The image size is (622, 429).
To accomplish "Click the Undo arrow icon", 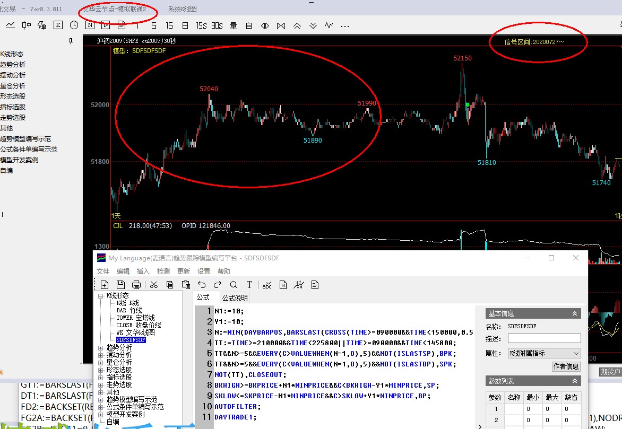I will click(x=202, y=285).
